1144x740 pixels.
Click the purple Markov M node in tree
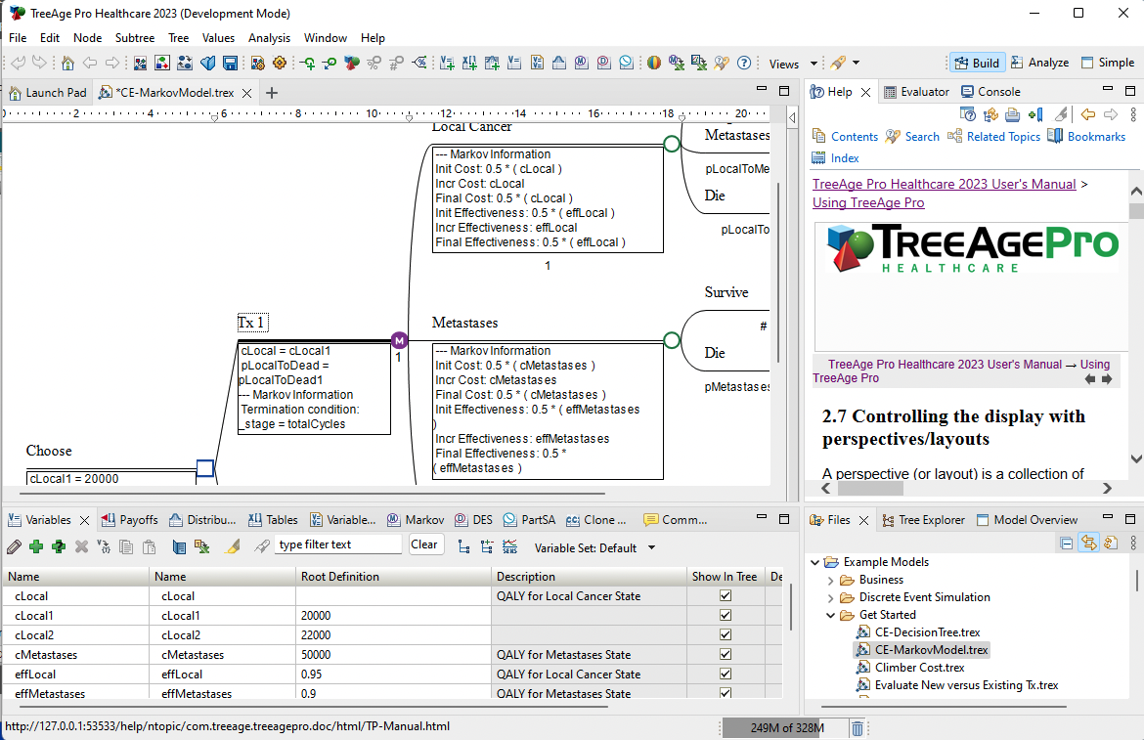click(x=399, y=340)
